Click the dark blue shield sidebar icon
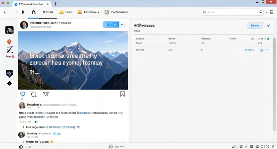The image size is (277, 149). [x=10, y=74]
